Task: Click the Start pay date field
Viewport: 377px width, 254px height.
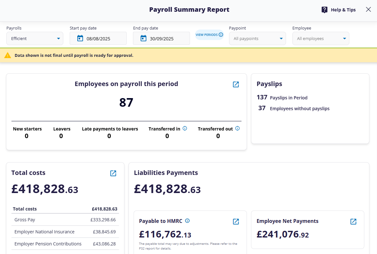Action: [x=102, y=38]
